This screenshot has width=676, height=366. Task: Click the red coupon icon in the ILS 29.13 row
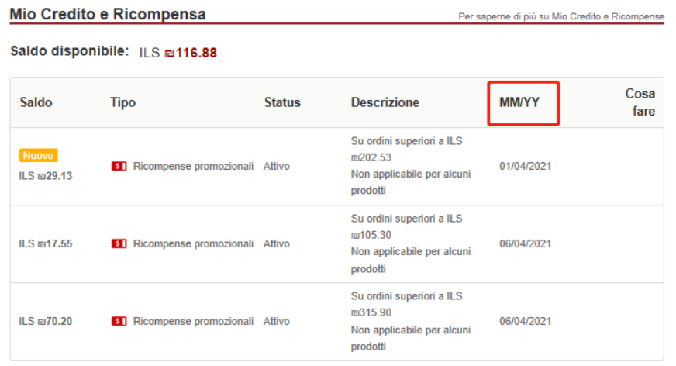pos(119,166)
